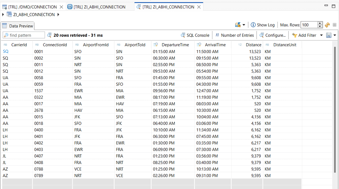Open the dropdown next to the save icon
This screenshot has width=339, height=189.
(334, 35)
